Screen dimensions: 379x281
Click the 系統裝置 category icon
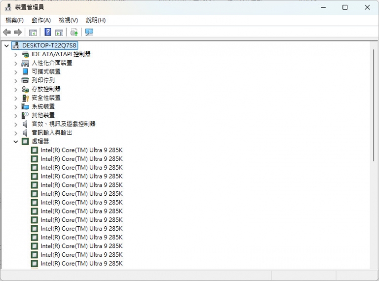point(25,106)
